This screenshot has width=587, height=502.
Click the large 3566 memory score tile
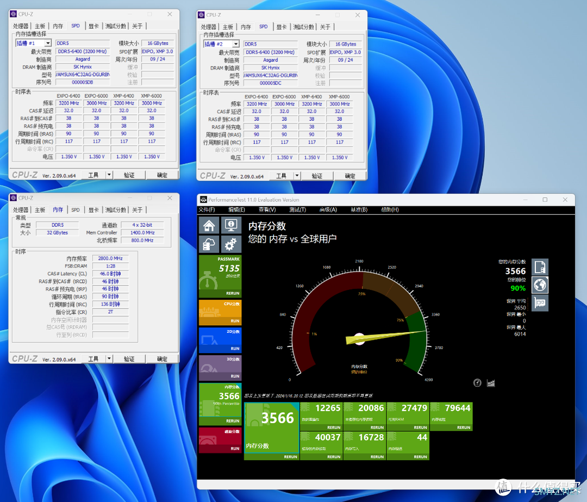click(x=271, y=431)
